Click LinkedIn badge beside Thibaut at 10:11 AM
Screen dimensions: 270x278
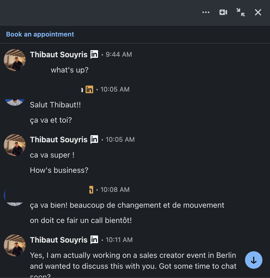pyautogui.click(x=94, y=240)
